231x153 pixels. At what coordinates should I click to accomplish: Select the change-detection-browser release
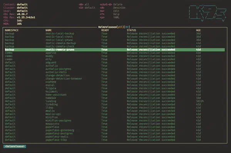pyautogui.click(x=115, y=79)
